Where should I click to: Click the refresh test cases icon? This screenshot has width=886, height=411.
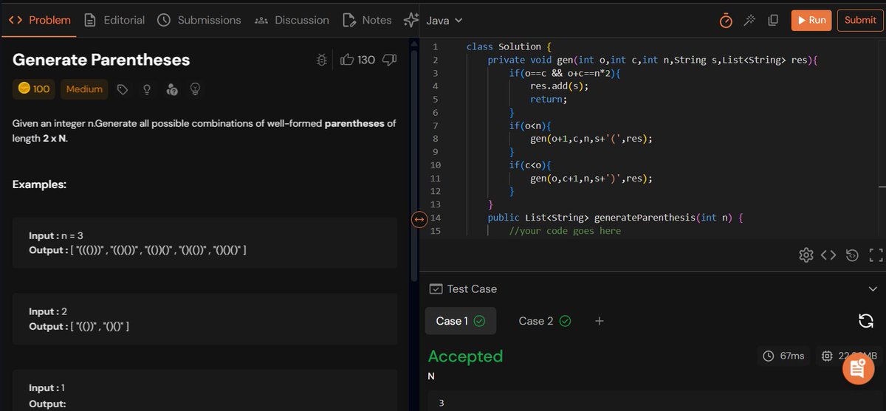(x=866, y=320)
